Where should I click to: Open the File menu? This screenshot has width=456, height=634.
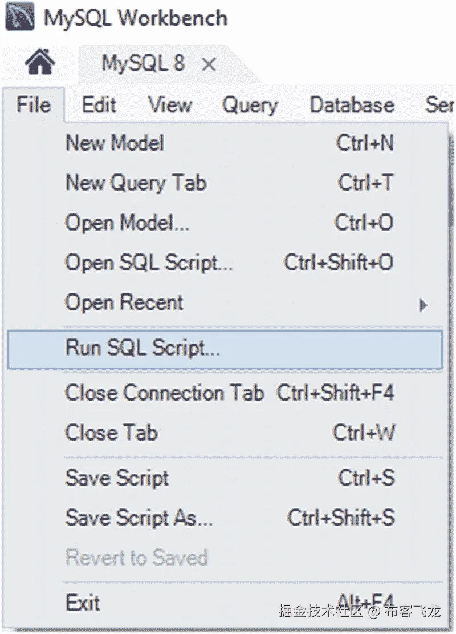coord(33,105)
